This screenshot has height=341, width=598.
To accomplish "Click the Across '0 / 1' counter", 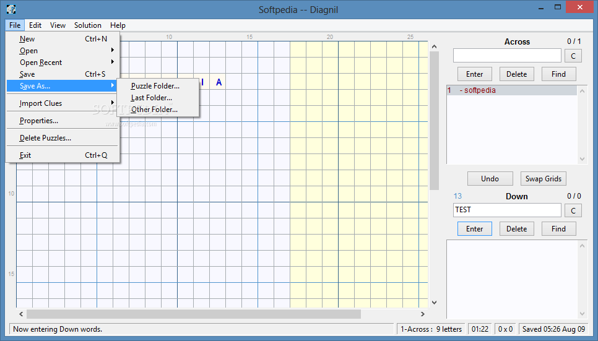I will tap(574, 41).
